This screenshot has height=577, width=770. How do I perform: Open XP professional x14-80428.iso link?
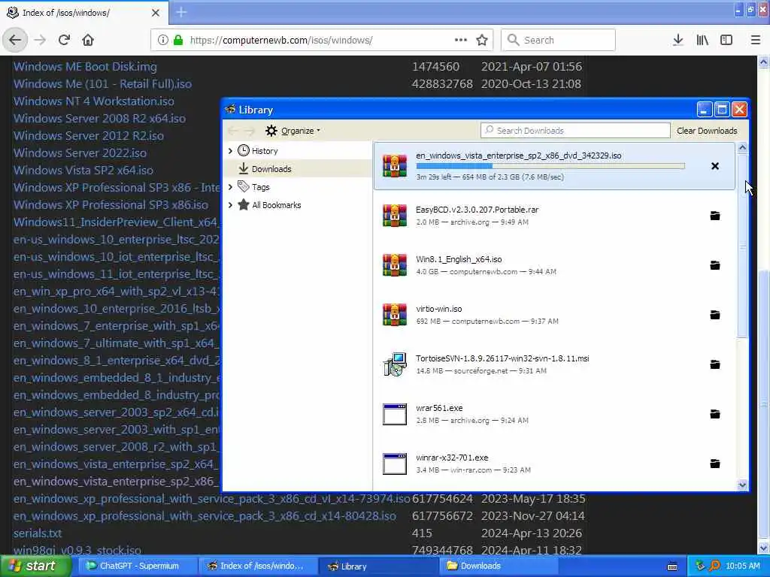[205, 516]
